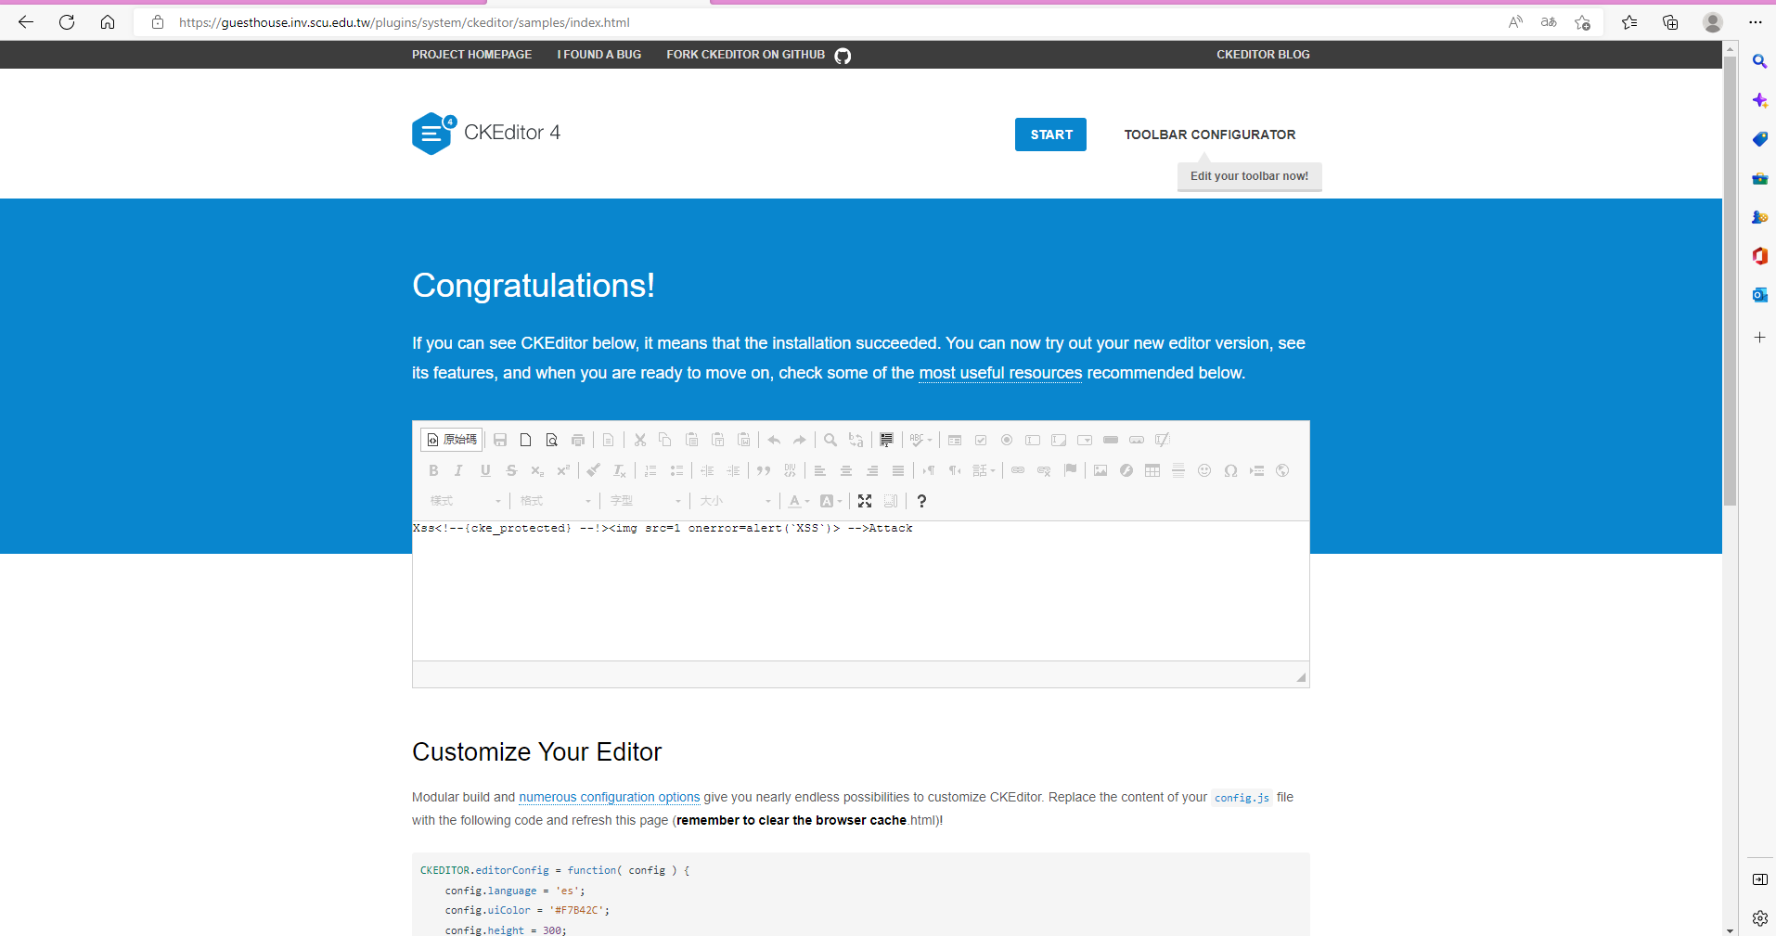Switch to TOOLBAR CONFIGURATOR tab
The width and height of the screenshot is (1776, 936).
[x=1210, y=135]
